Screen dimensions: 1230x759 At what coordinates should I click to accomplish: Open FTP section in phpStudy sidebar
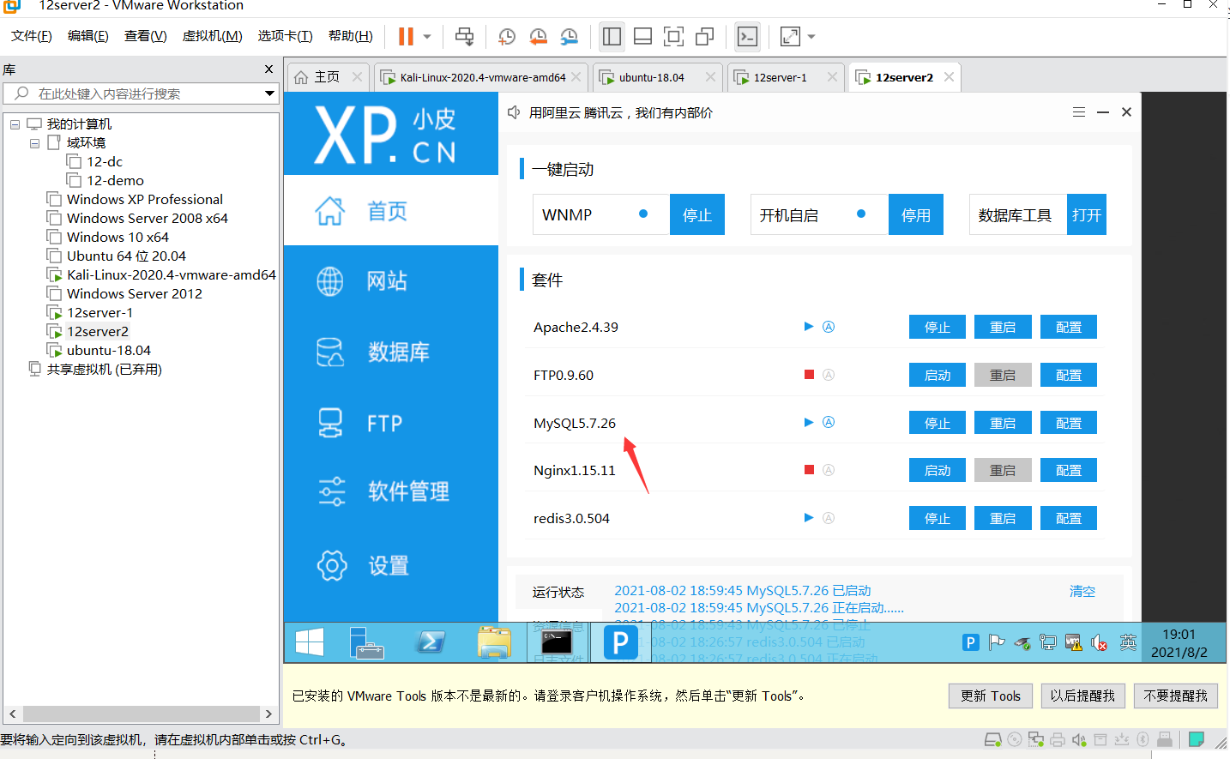(x=391, y=423)
